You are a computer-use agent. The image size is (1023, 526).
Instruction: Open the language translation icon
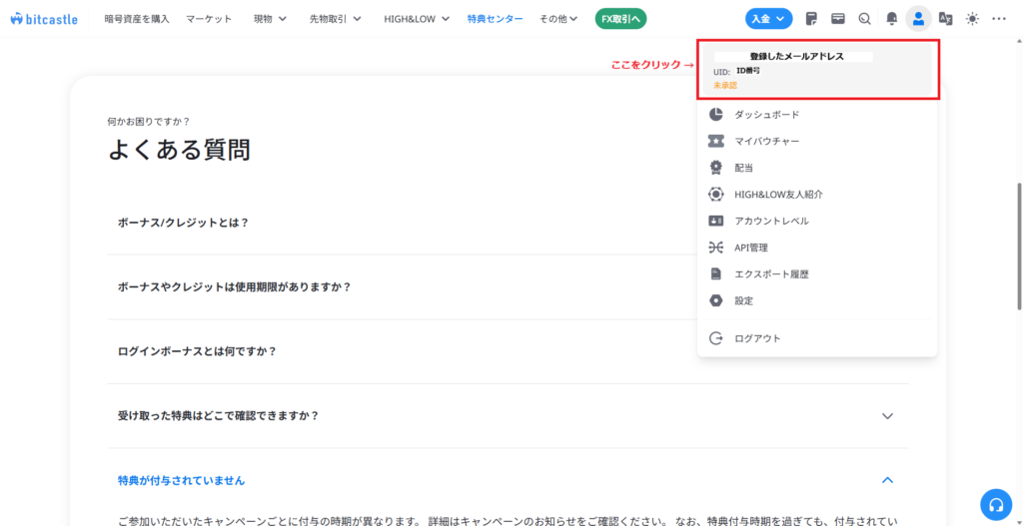945,19
